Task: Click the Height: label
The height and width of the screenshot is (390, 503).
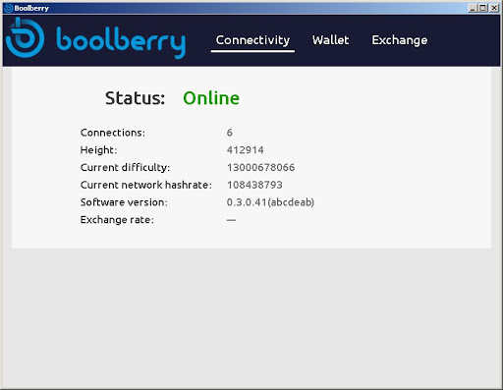Action: pos(98,150)
